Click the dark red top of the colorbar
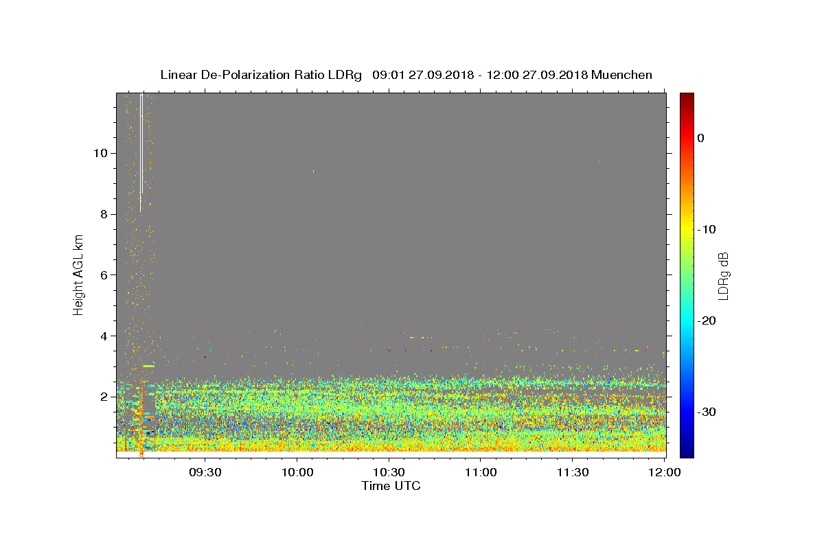The width and height of the screenshot is (824, 549). point(687,98)
